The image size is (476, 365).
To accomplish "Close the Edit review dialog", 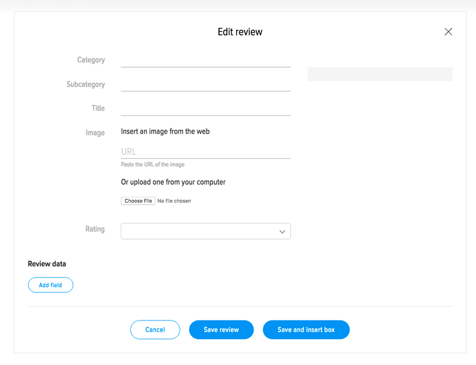I will tap(448, 32).
